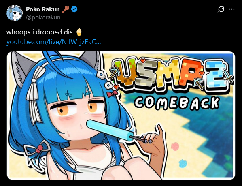Click the ice cream emoji in the post

tap(79, 32)
